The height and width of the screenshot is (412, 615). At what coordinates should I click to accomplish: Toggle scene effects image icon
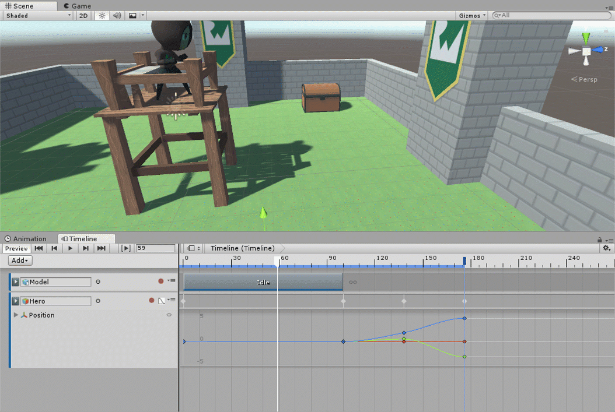[x=132, y=16]
